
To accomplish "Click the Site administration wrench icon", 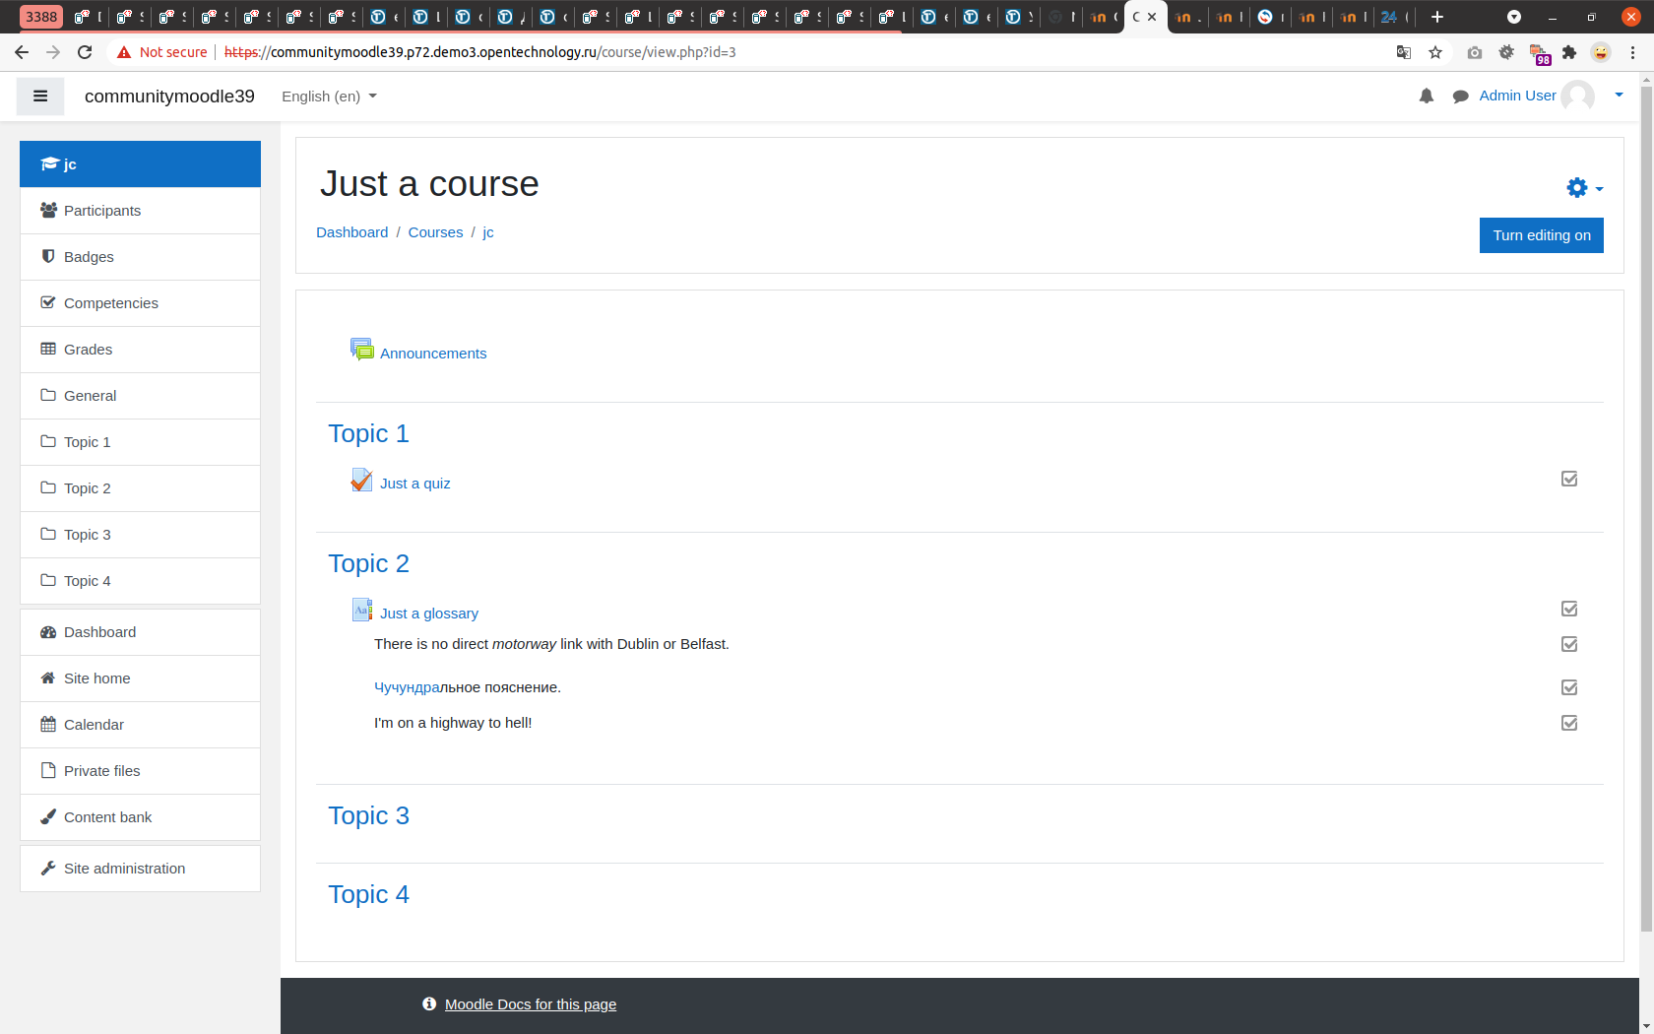I will click(48, 868).
